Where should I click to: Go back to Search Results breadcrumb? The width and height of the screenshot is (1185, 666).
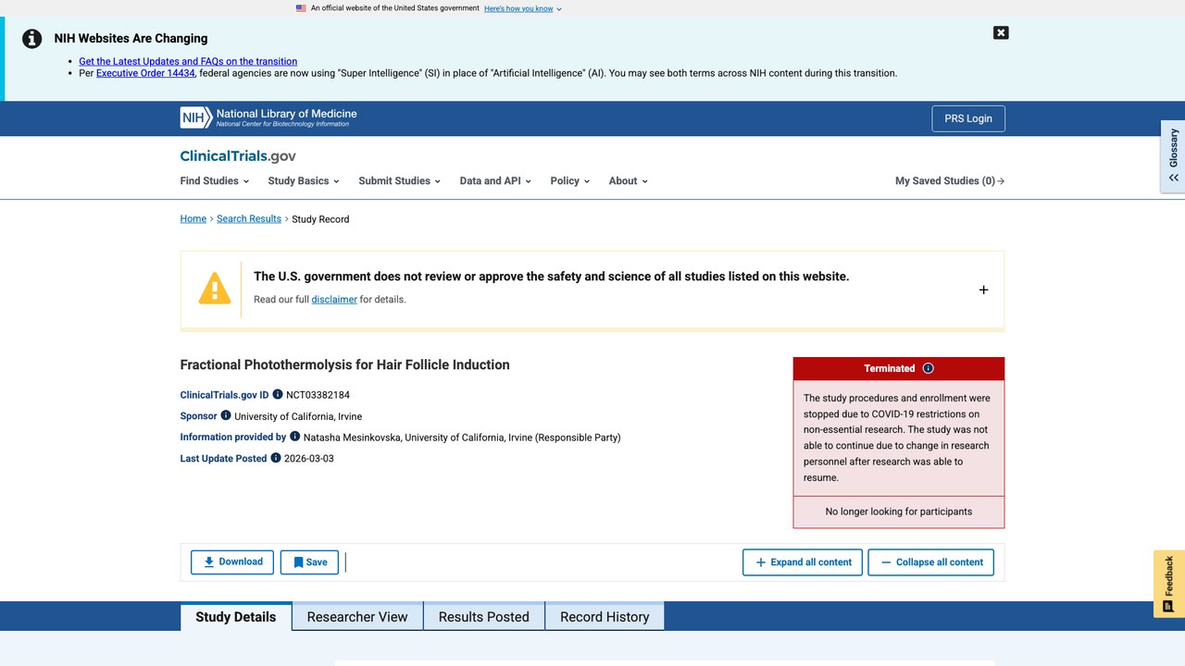point(249,219)
